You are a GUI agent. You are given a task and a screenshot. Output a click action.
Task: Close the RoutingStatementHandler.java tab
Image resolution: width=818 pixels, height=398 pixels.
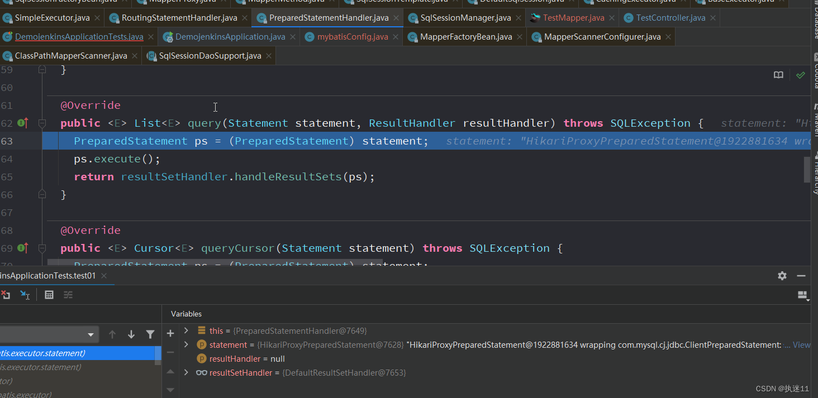click(x=245, y=18)
